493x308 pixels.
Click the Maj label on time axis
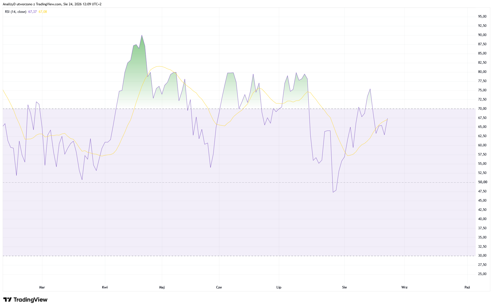[x=162, y=287]
